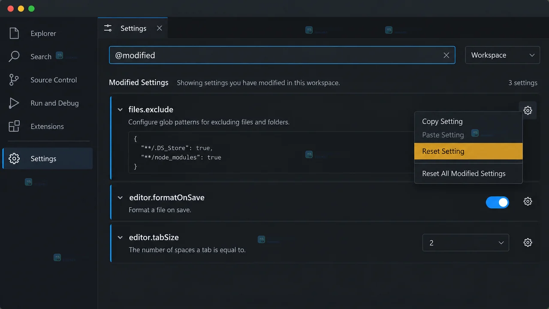Open Run and Debug view label

pos(54,103)
